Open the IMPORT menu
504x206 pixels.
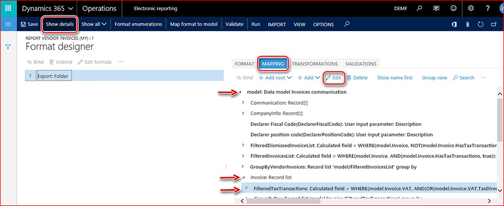click(277, 25)
